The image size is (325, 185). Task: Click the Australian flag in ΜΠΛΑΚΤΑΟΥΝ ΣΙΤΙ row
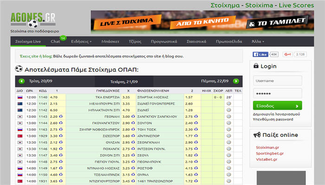(x=20, y=110)
